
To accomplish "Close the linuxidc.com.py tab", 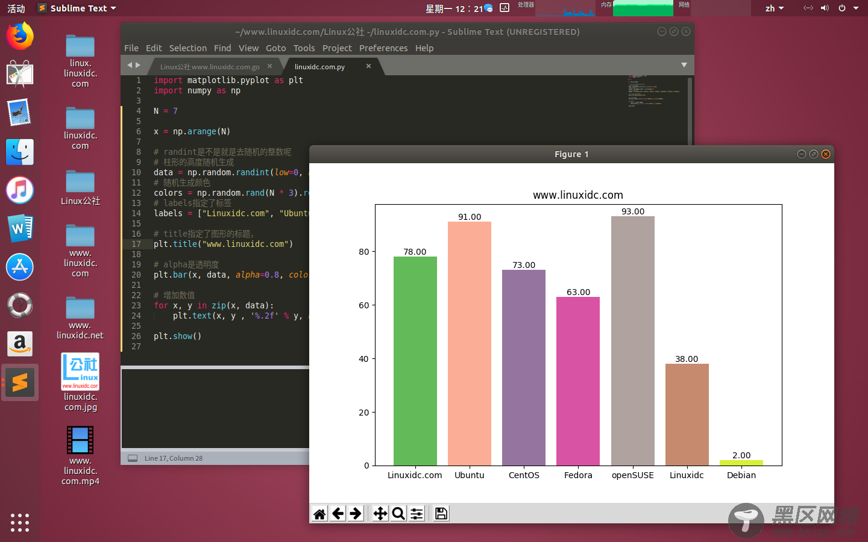I will click(x=368, y=66).
